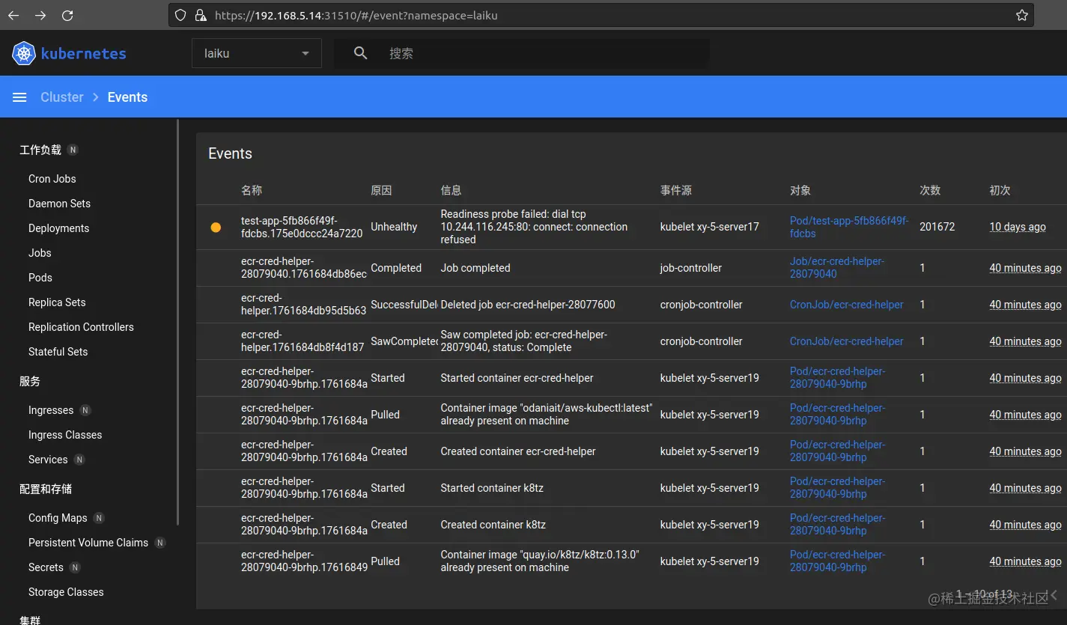Click the 10 days ago timestamp
Screen dimensions: 1067x625
[x=1018, y=227]
